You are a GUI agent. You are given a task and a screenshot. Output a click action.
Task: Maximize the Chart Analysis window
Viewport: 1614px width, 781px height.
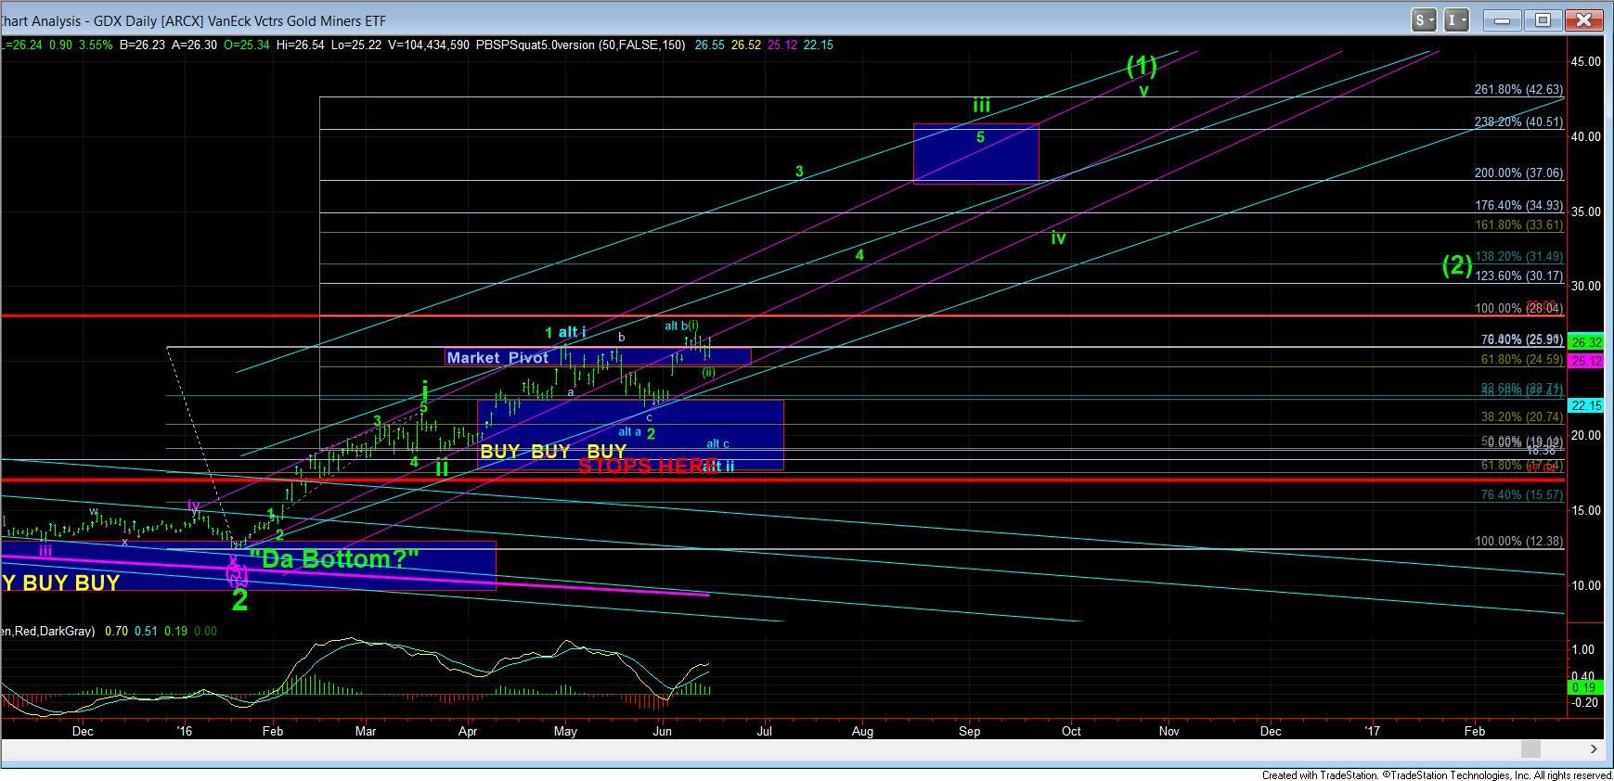coord(1543,19)
